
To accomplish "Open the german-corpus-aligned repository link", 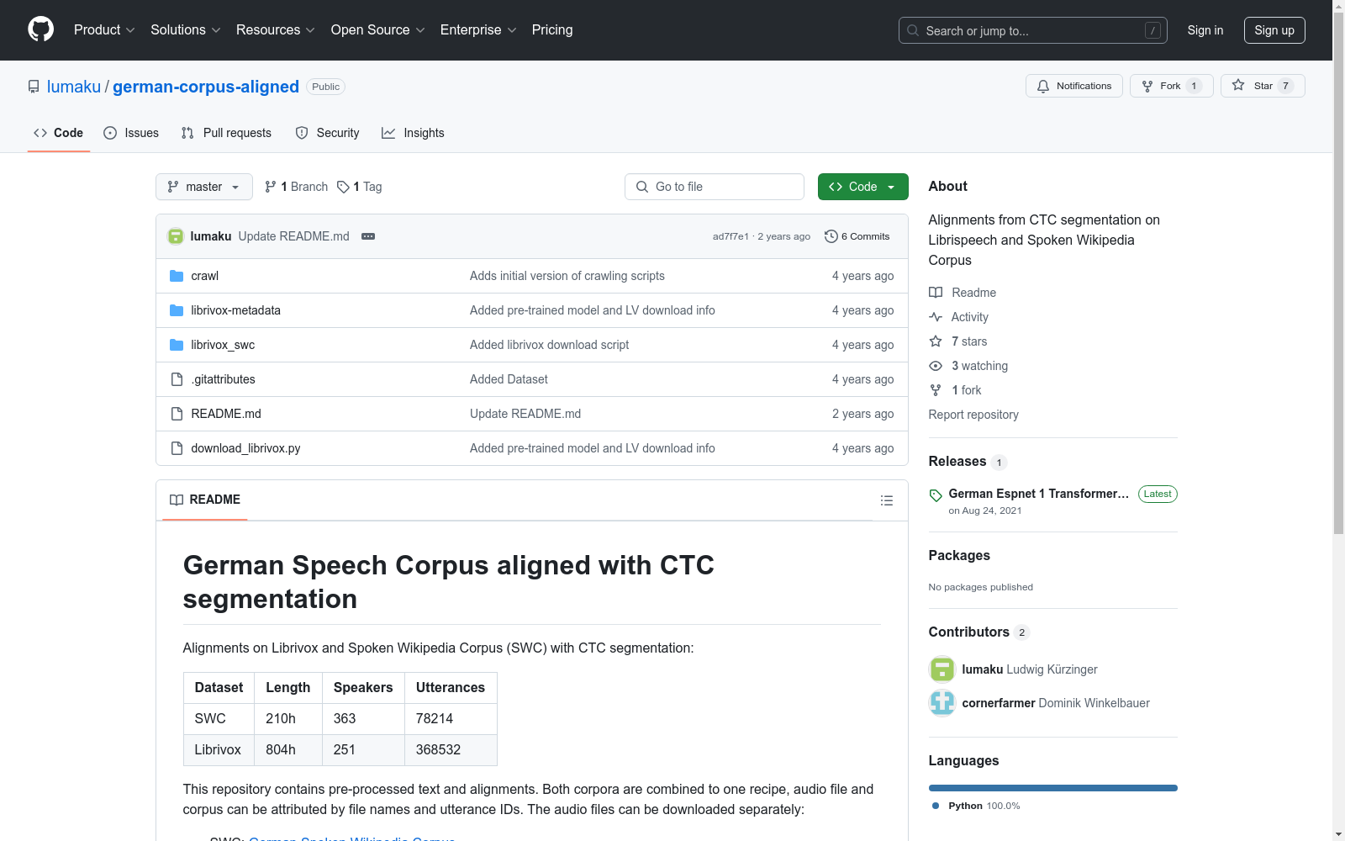I will click(206, 87).
